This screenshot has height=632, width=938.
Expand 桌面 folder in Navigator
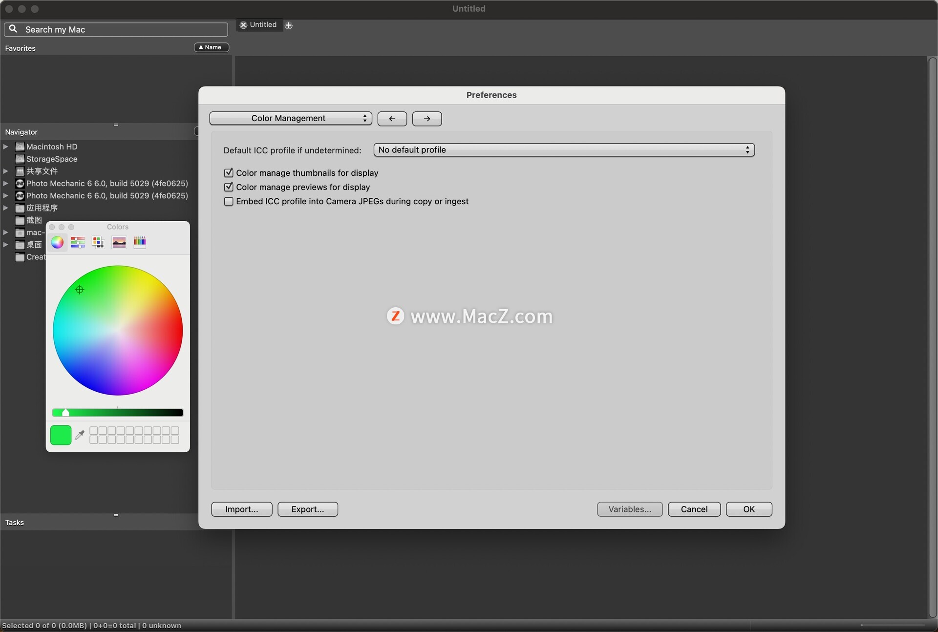pos(6,245)
